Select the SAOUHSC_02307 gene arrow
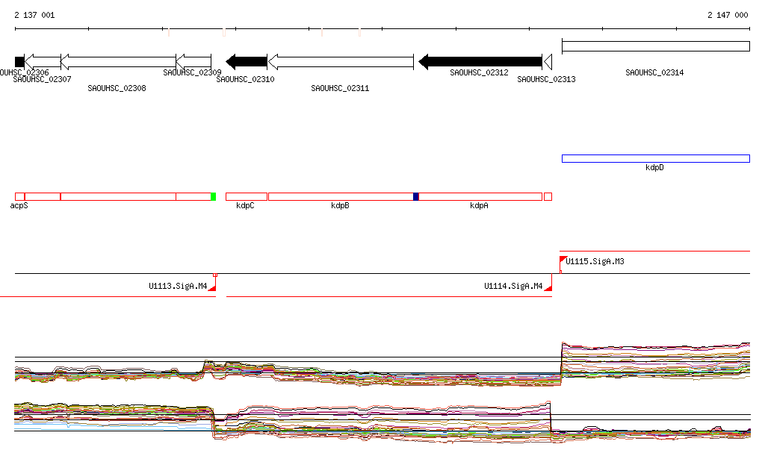The width and height of the screenshot is (765, 456). pos(43,62)
